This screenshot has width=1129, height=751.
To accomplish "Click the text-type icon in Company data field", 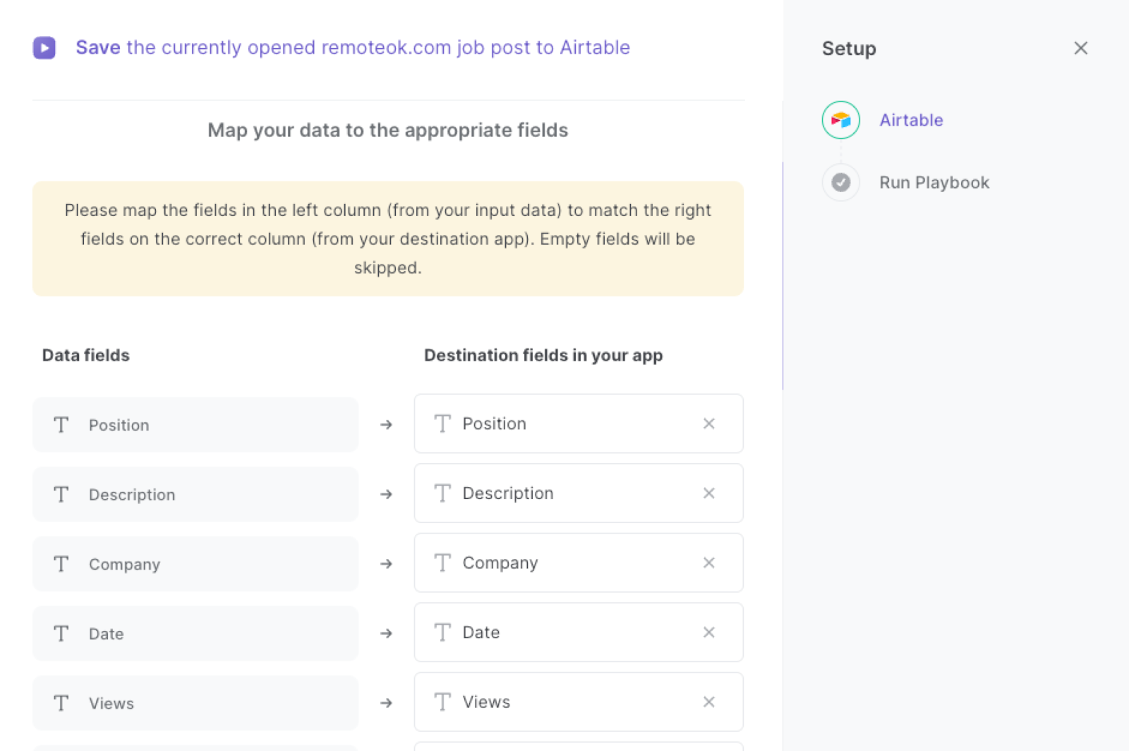I will (x=61, y=564).
